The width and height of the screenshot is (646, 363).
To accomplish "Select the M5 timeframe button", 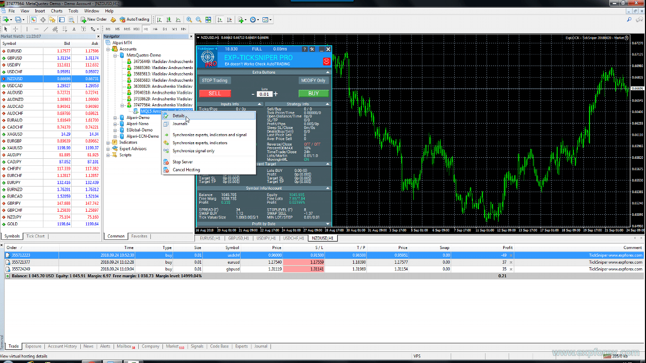I will click(x=118, y=29).
